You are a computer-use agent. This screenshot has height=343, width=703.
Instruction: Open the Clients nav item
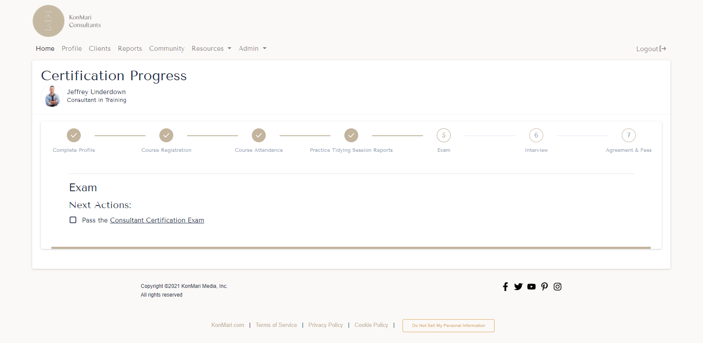click(x=100, y=49)
